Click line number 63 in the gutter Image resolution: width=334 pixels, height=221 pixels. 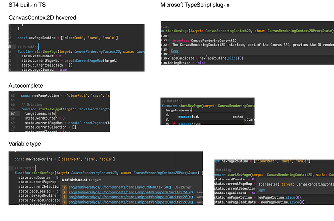13,96
